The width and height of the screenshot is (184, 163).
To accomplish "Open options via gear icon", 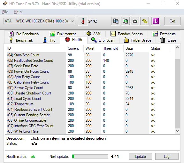I will (145, 21).
